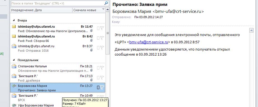The image size is (258, 107).
Task: Click attachment paperclip on 'Fwd: драйвера' message
Action: pos(91,80)
